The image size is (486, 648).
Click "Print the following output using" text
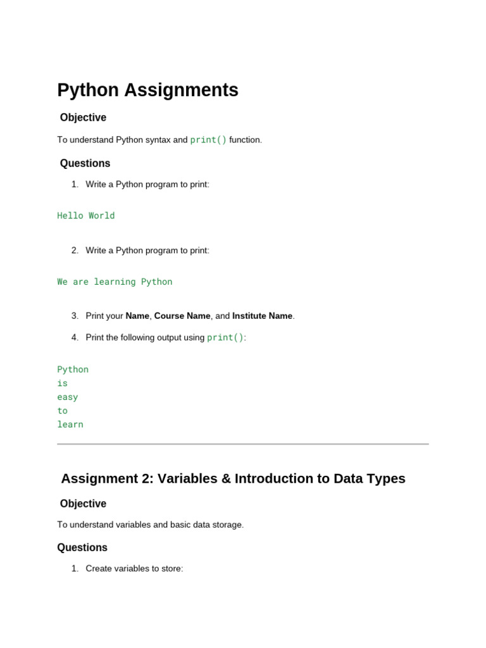(x=146, y=337)
